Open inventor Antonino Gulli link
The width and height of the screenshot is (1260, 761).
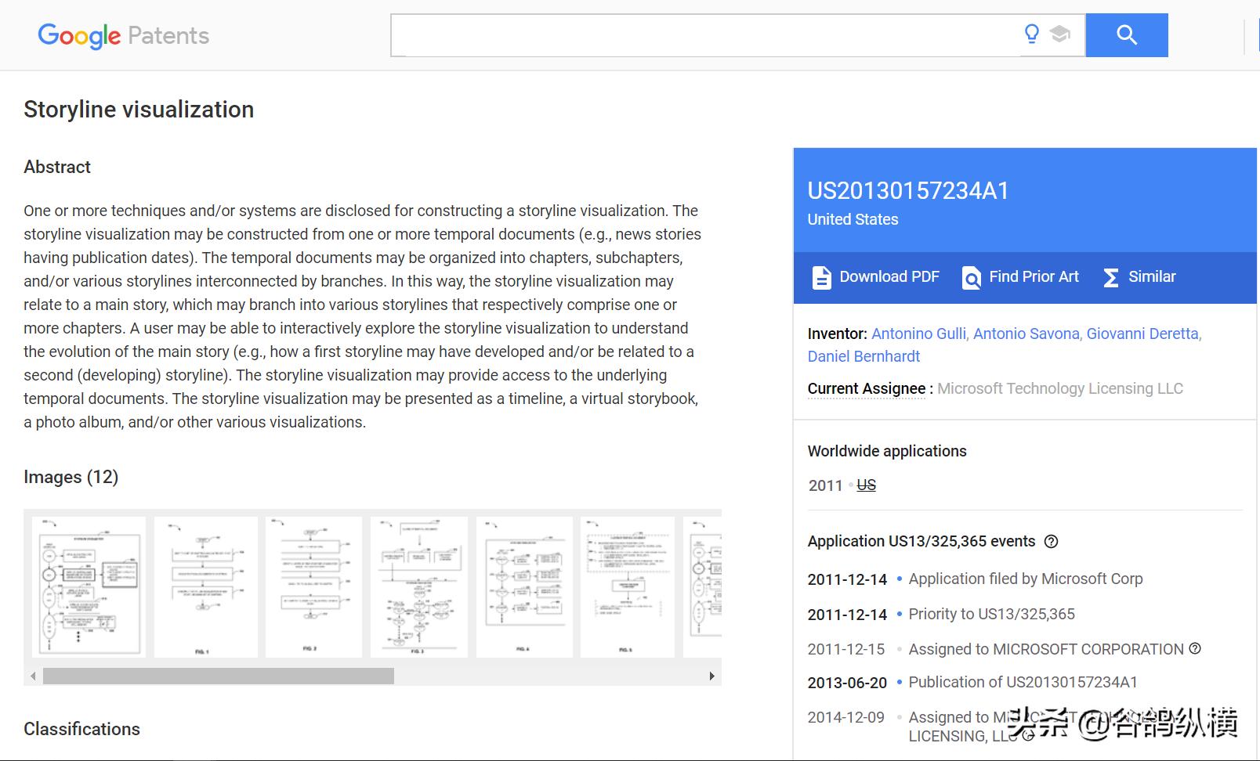(920, 334)
